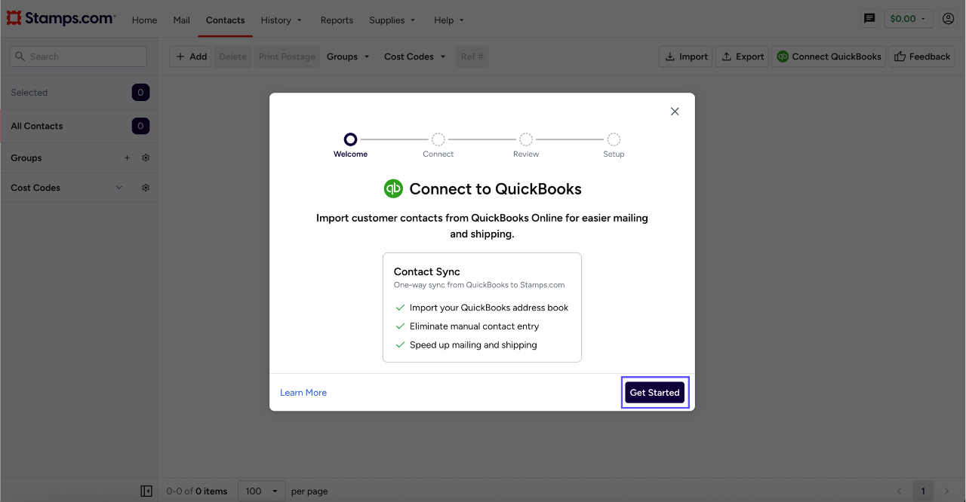Click the Connect step circle
966x502 pixels.
tap(438, 139)
